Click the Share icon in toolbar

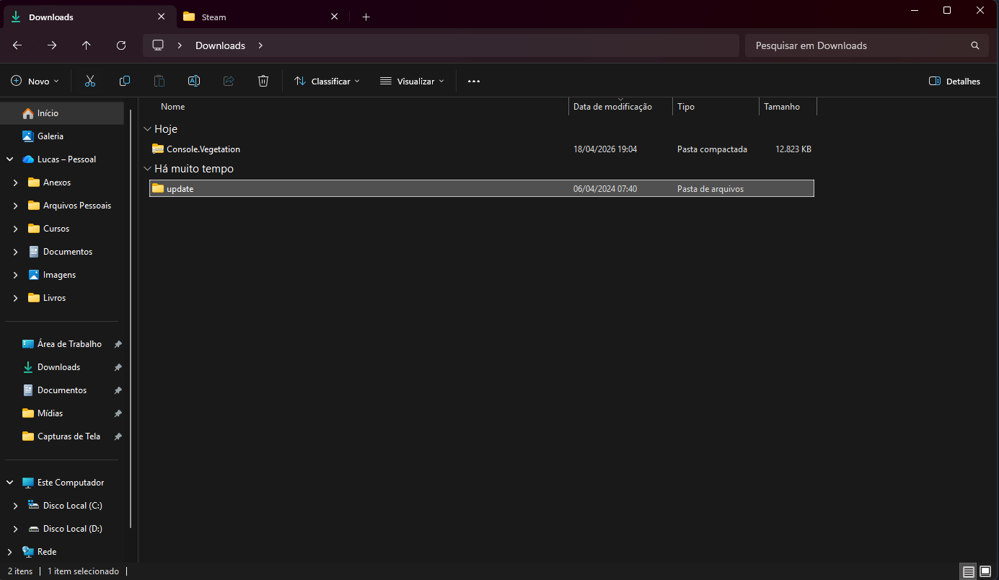point(229,82)
